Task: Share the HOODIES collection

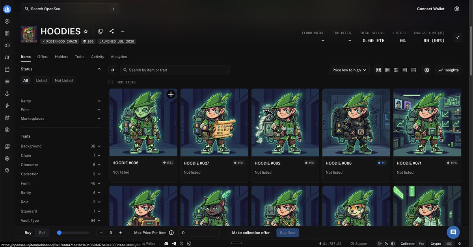Action: point(112,31)
